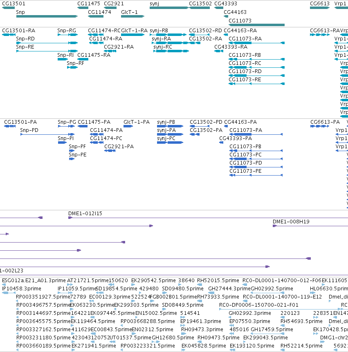This screenshot has width=348, height=352.
Task: Select the Vrp1 gene label
Action: click(340, 4)
